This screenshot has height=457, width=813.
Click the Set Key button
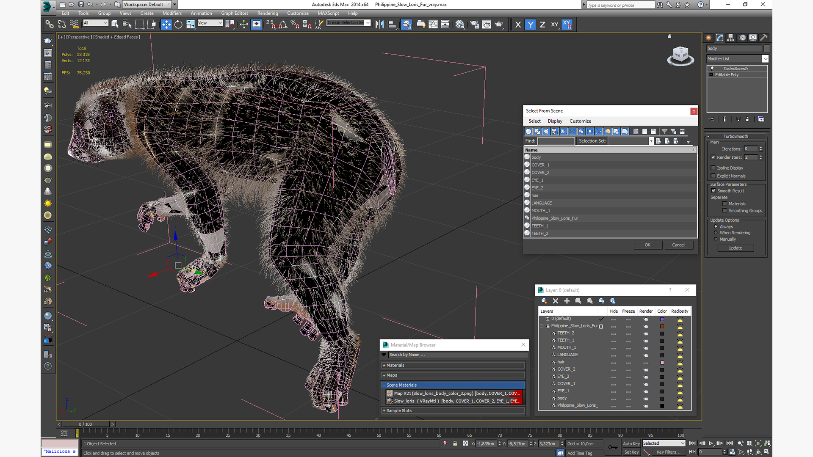click(631, 452)
